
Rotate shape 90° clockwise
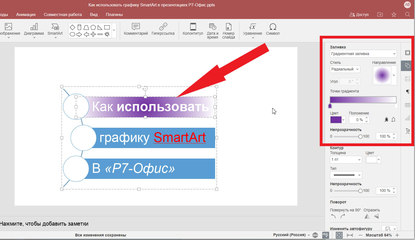(x=343, y=216)
